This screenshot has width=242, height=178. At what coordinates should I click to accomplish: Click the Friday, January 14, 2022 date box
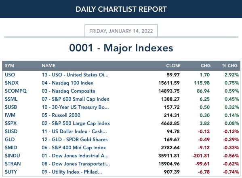coord(121,31)
